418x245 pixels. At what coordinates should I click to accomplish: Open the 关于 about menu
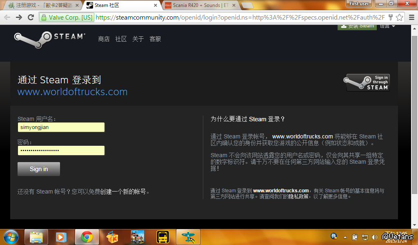click(138, 39)
